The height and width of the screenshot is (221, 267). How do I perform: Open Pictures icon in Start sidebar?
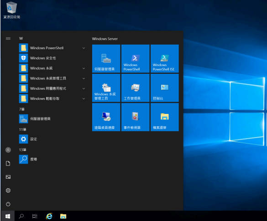tap(8, 177)
